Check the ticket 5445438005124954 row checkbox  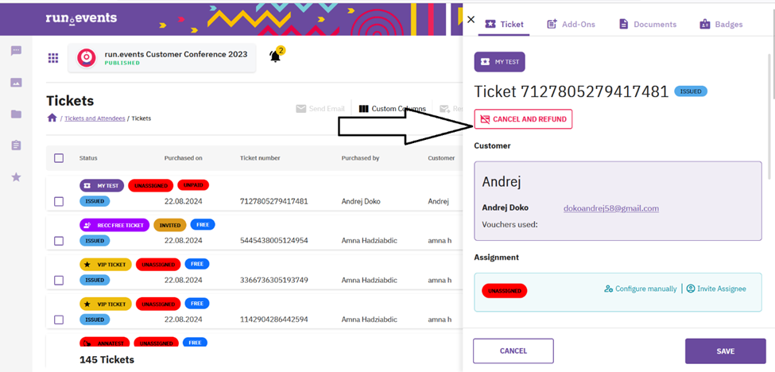[59, 241]
